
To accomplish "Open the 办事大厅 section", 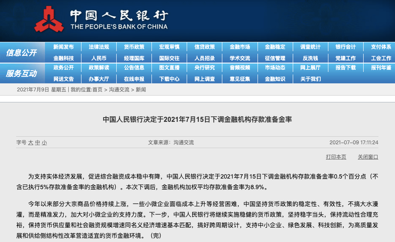I will [99, 79].
